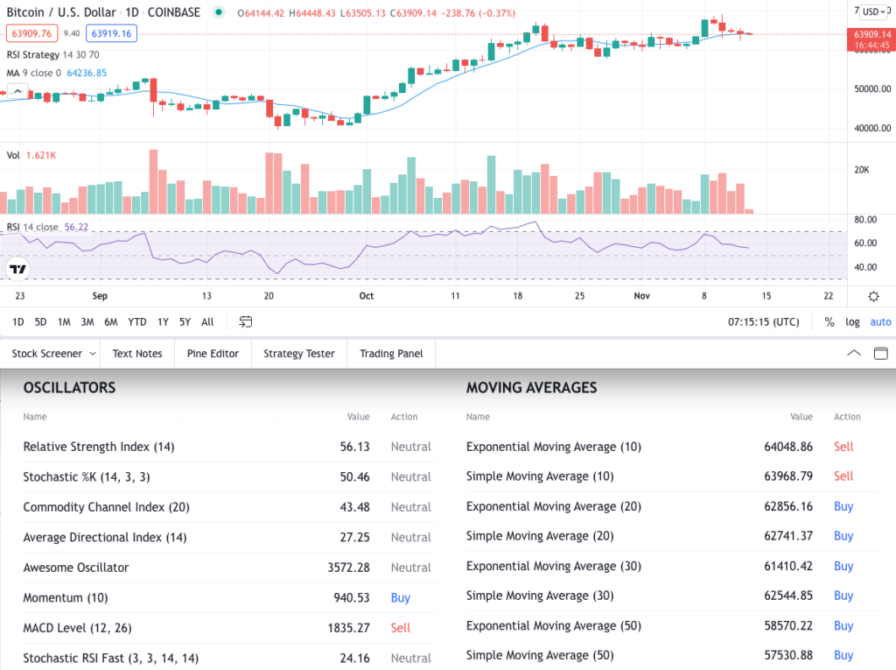The height and width of the screenshot is (670, 896).
Task: Expand the Stock Screener dropdown arrow
Action: click(x=93, y=354)
